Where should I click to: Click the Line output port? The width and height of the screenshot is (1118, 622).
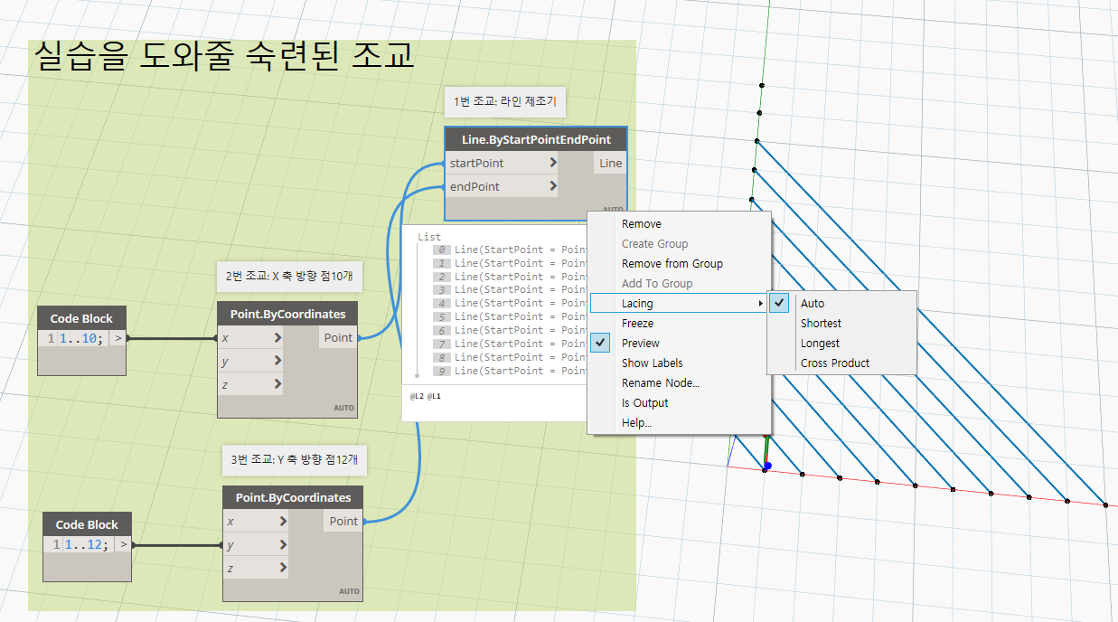[x=610, y=163]
